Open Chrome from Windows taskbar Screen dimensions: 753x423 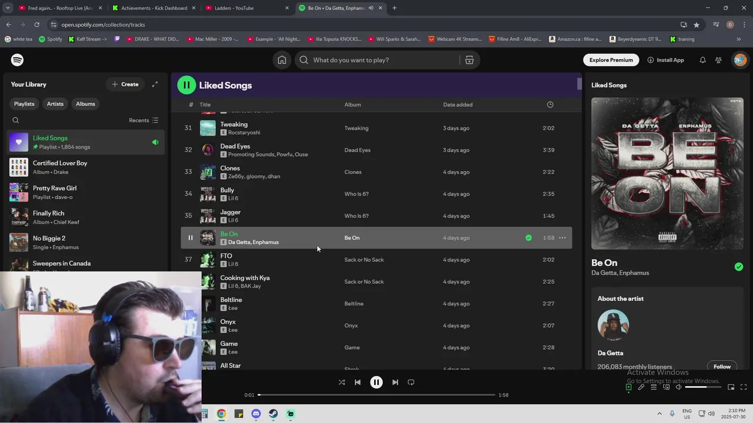(221, 414)
